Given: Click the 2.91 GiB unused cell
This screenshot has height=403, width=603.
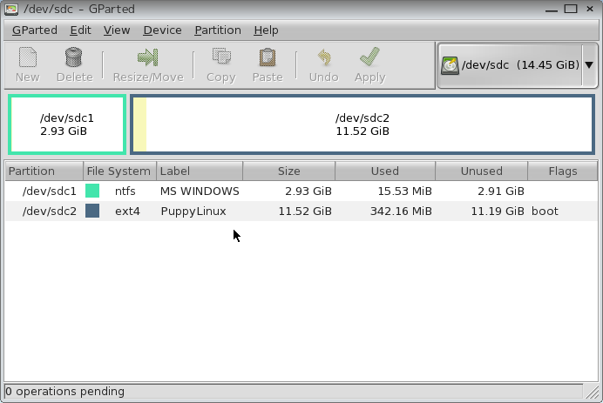Looking at the screenshot, I should tap(501, 191).
